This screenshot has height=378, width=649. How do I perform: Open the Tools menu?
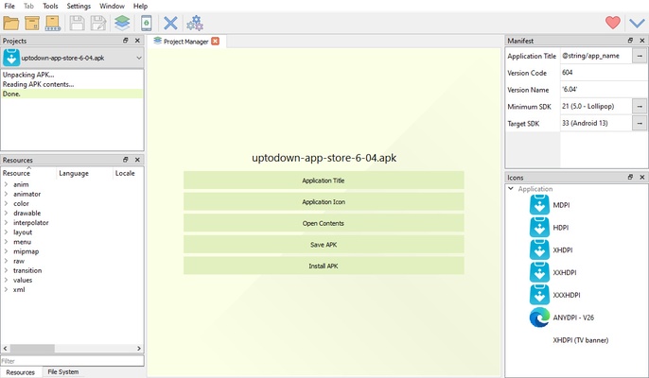tap(50, 6)
